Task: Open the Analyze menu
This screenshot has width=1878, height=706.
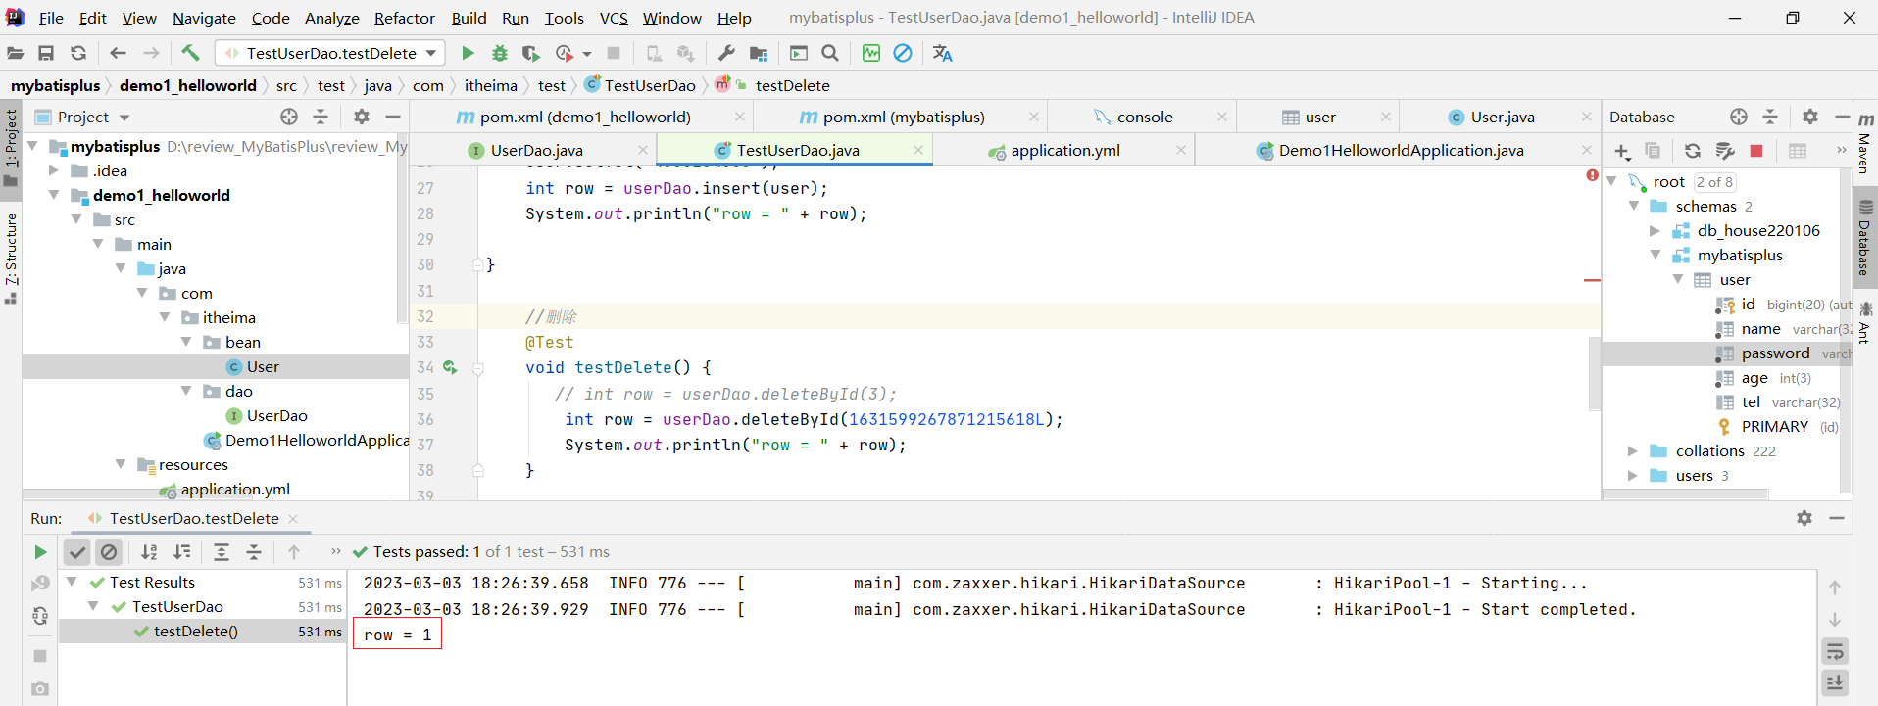Action: [x=331, y=18]
